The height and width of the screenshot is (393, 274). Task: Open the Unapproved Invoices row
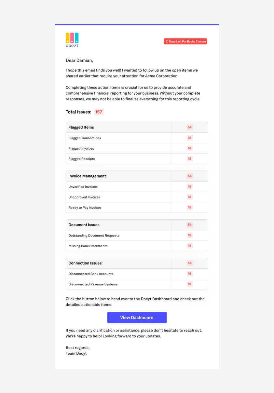click(x=84, y=197)
